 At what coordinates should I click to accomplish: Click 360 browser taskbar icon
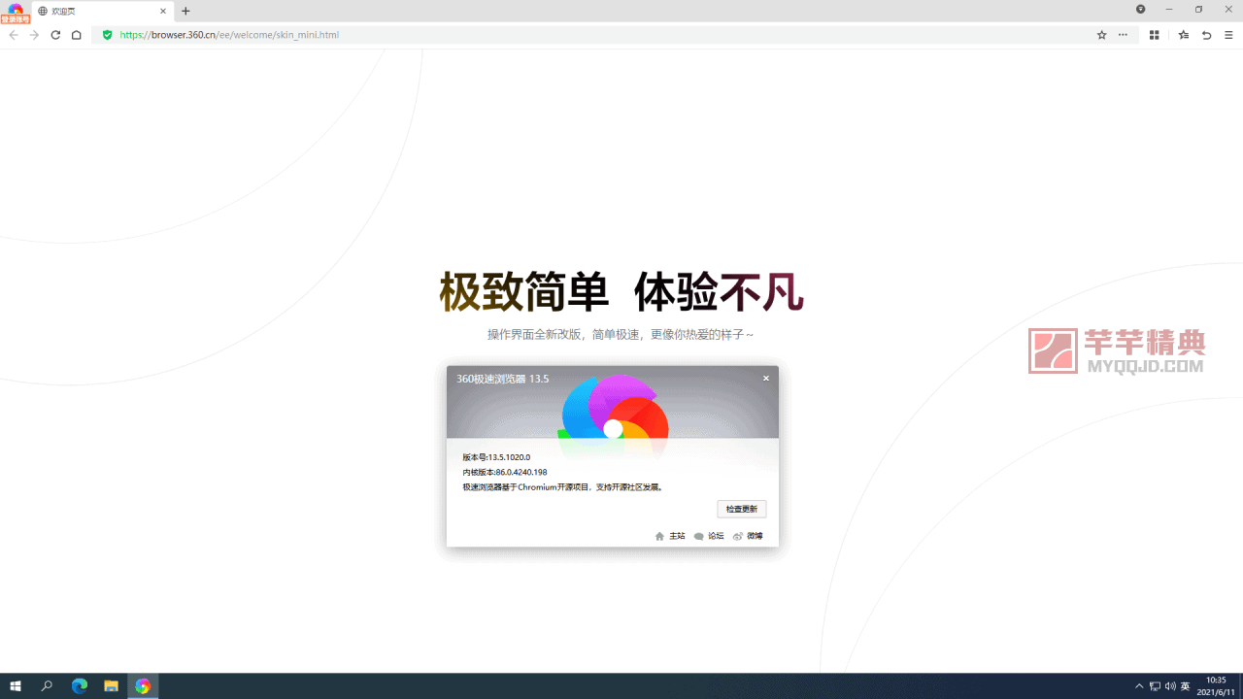[143, 686]
